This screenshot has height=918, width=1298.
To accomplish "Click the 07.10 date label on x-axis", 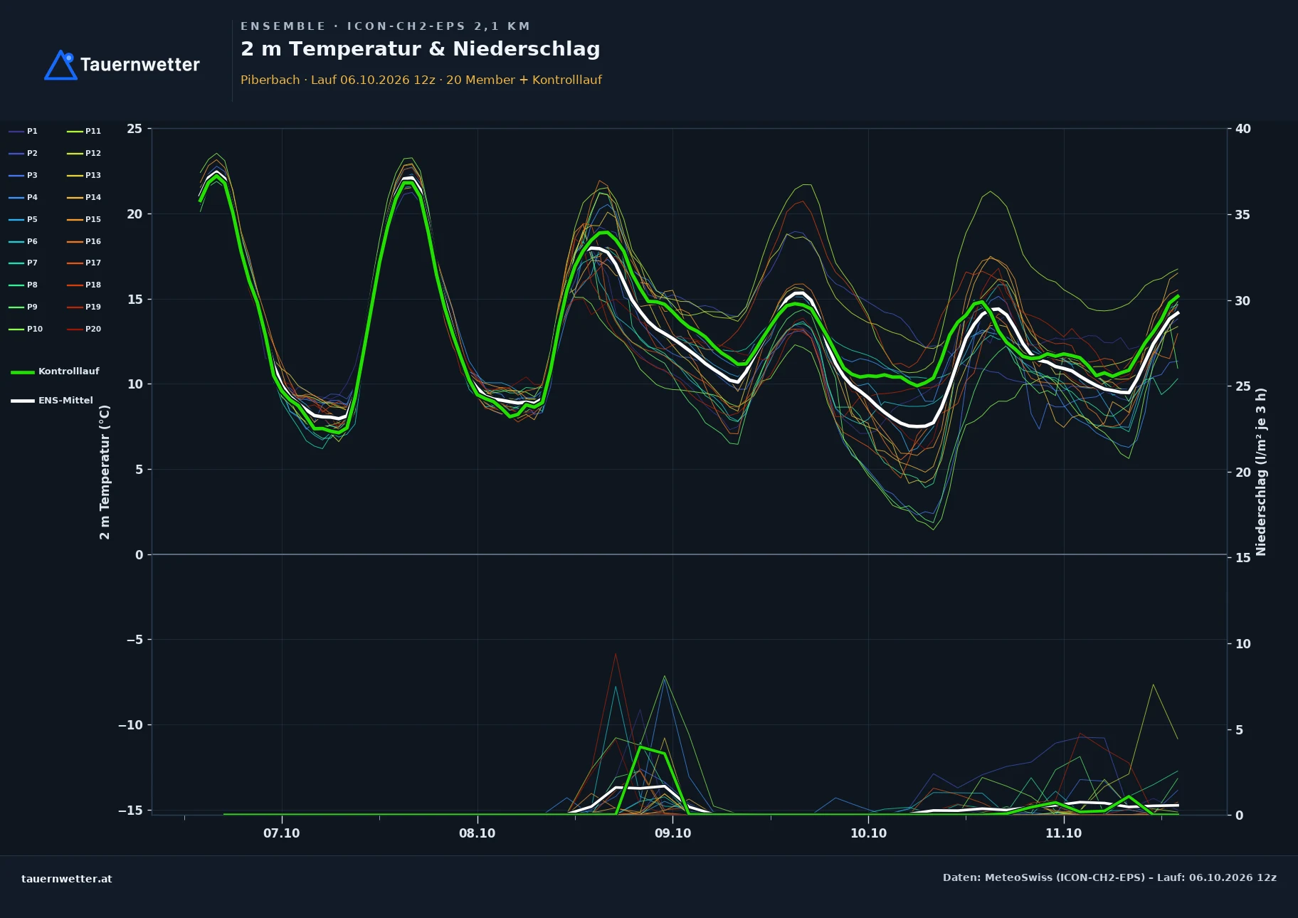I will [282, 833].
